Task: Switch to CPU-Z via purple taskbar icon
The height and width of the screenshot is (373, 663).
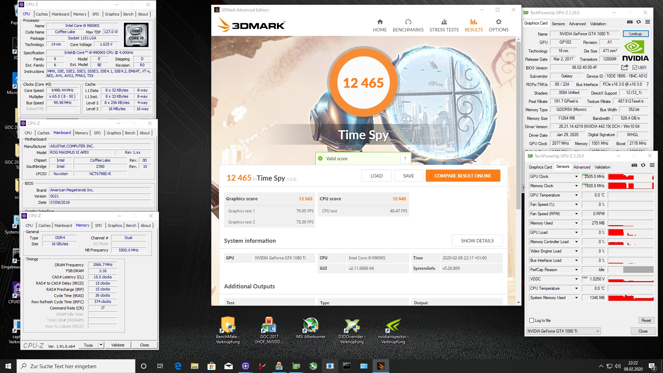Action: pos(246,366)
